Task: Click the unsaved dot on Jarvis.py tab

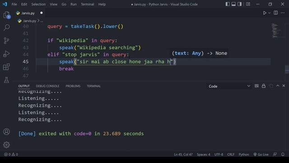Action: [x=42, y=13]
